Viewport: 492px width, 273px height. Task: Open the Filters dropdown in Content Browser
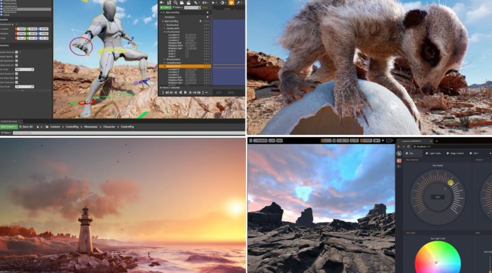click(x=6, y=133)
